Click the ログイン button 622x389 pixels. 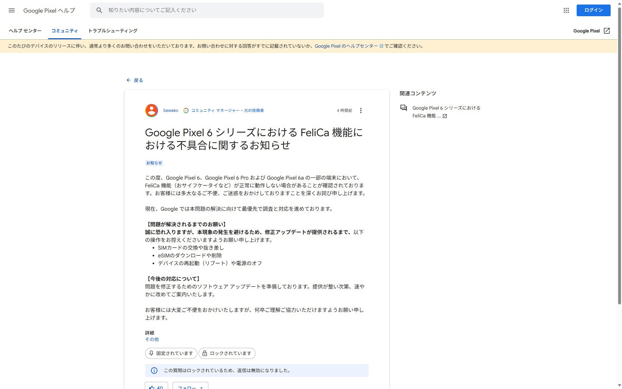coord(593,10)
